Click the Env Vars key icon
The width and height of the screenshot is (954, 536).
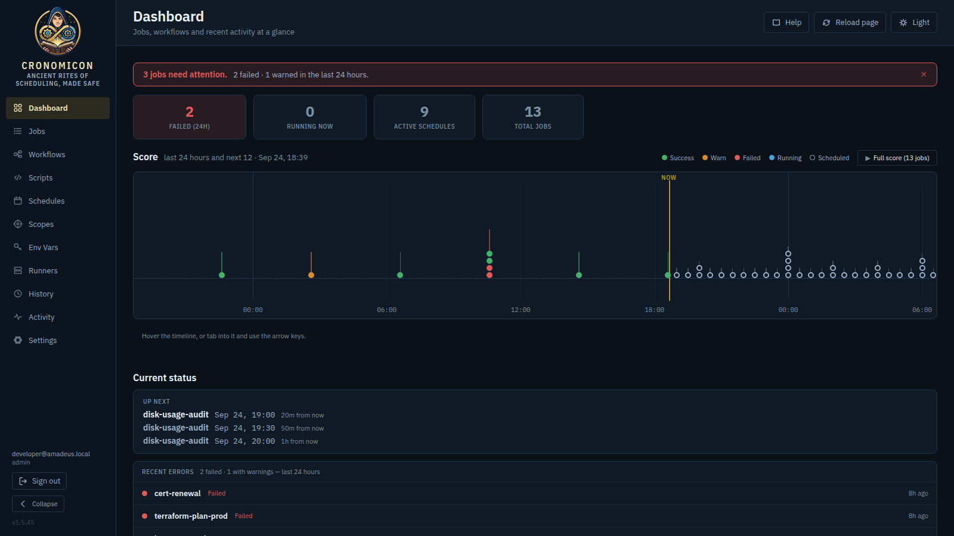(18, 247)
